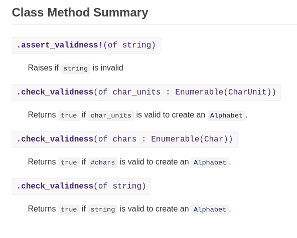Open .check_validness(of char_units : Enumerable(CharUnit)) method link
The height and width of the screenshot is (238, 297).
[146, 92]
